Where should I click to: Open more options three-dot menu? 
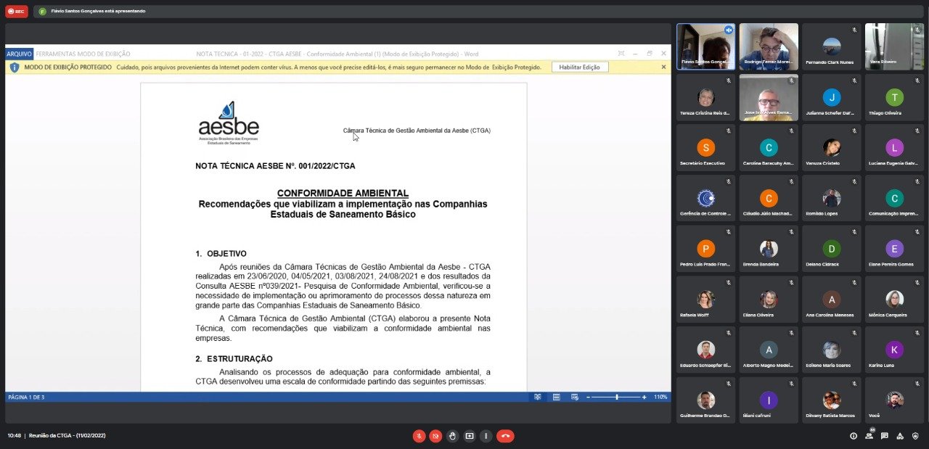pos(486,436)
